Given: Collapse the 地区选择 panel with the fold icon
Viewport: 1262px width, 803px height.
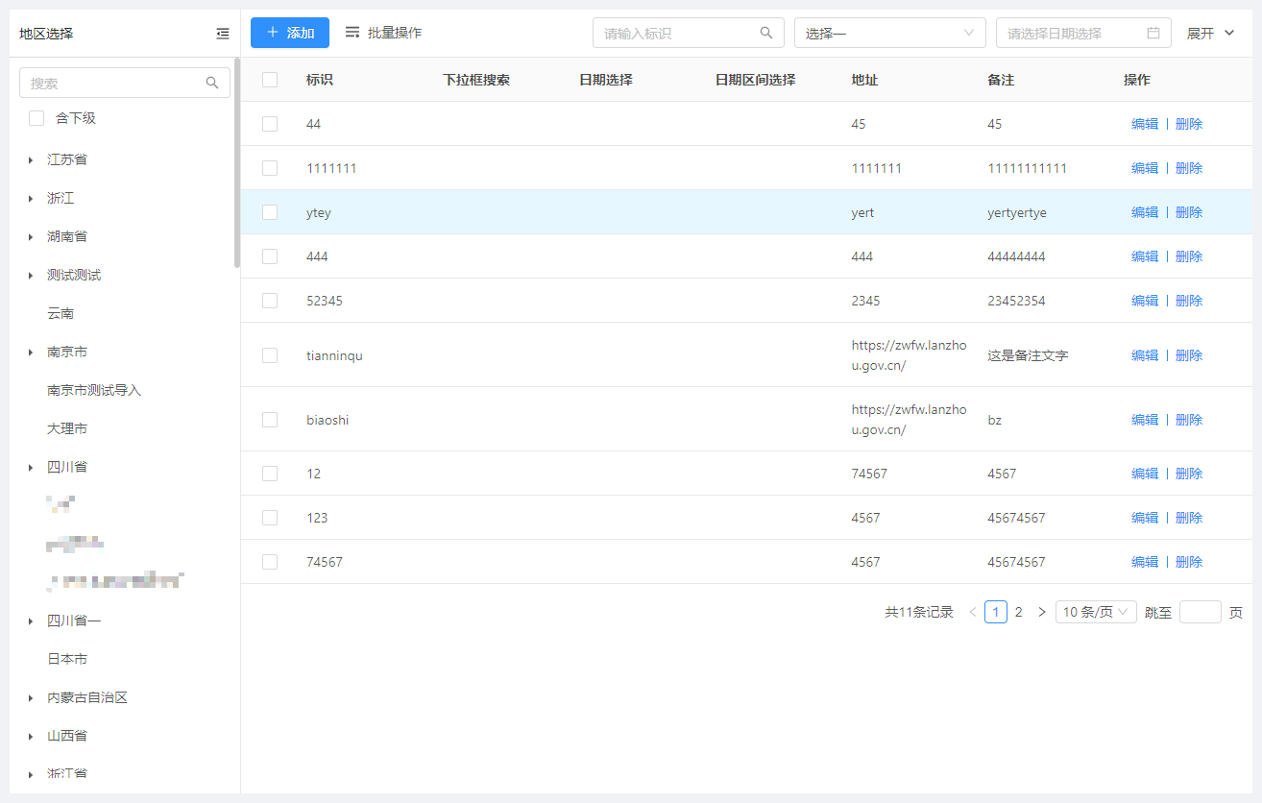Looking at the screenshot, I should click(223, 34).
